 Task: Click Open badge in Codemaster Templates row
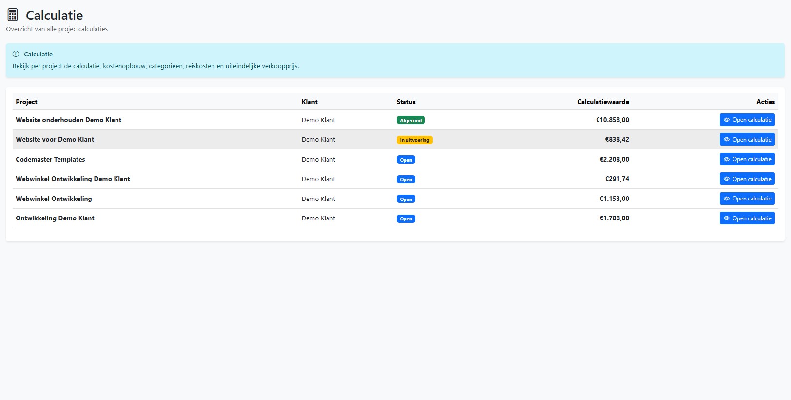coord(406,160)
